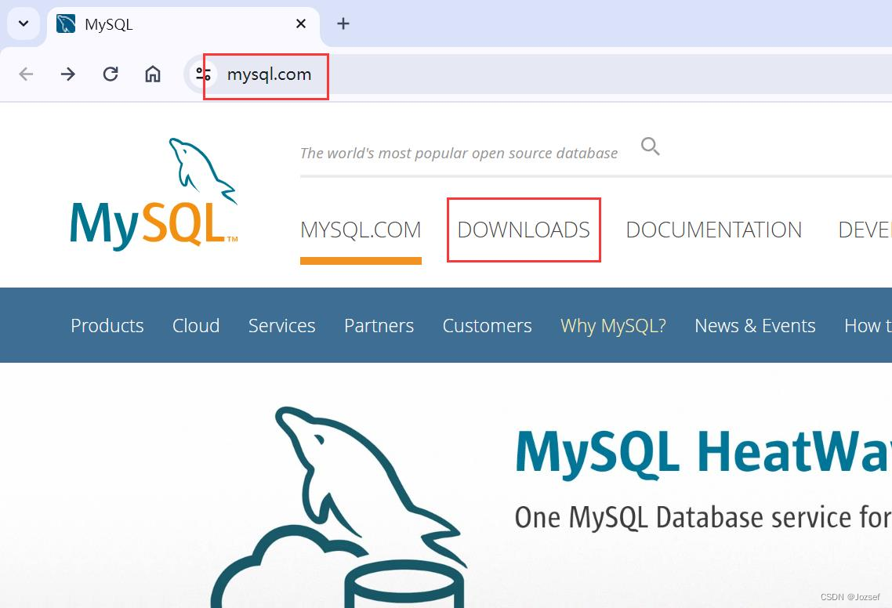Viewport: 892px width, 608px height.
Task: View site information icon in address bar
Action: point(203,74)
